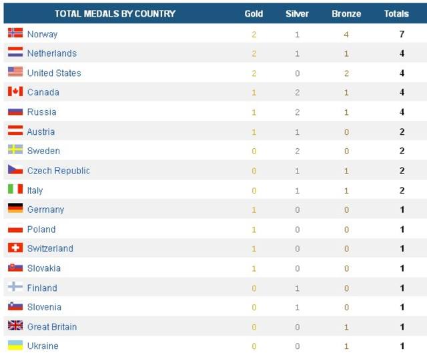Image resolution: width=427 pixels, height=355 pixels.
Task: Sort by the Silver column header
Action: (297, 13)
